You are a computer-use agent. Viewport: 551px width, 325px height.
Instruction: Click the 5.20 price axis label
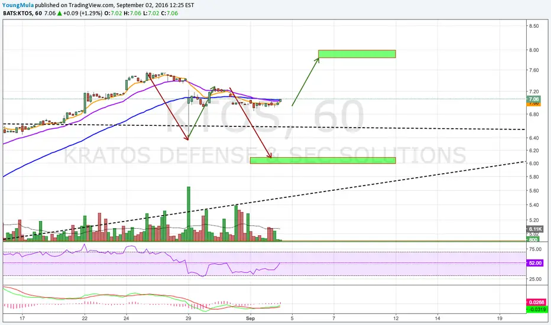point(534,220)
